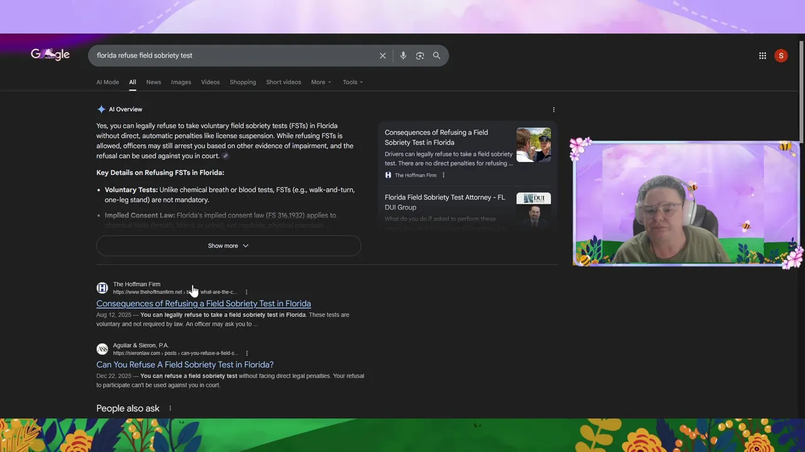Click The Hoffman Firm favicon in results
The width and height of the screenshot is (805, 452).
(102, 288)
